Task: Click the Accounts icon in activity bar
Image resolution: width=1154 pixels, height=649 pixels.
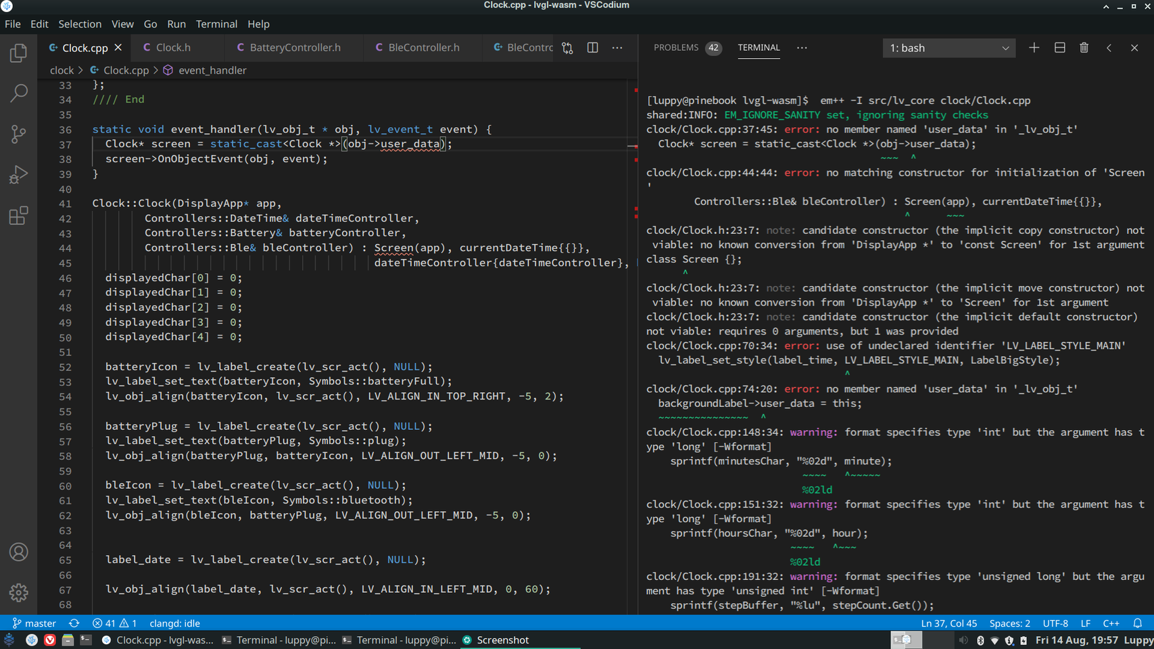Action: (18, 552)
